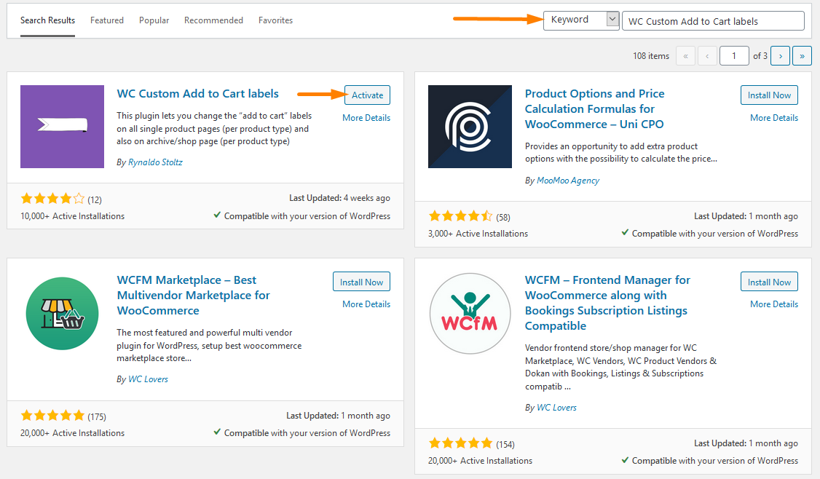
Task: Open the Keyword search type dropdown
Action: coord(581,20)
